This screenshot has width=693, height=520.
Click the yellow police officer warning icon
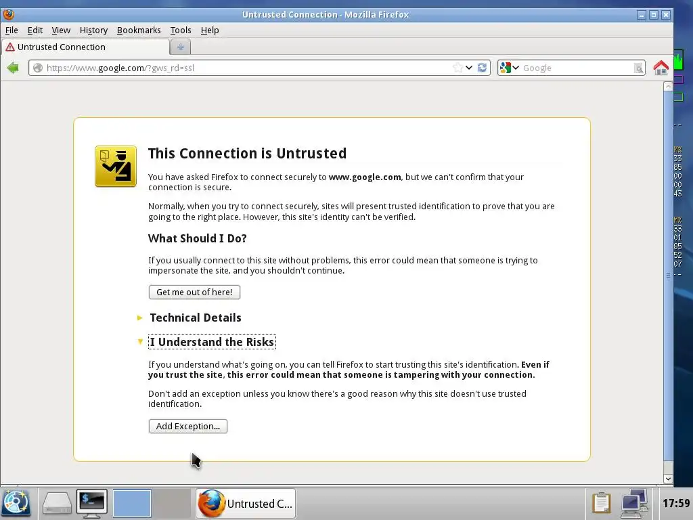tap(116, 167)
